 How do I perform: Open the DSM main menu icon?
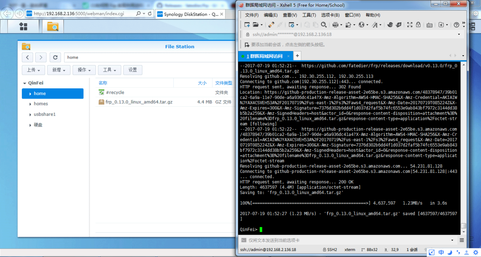click(x=23, y=26)
